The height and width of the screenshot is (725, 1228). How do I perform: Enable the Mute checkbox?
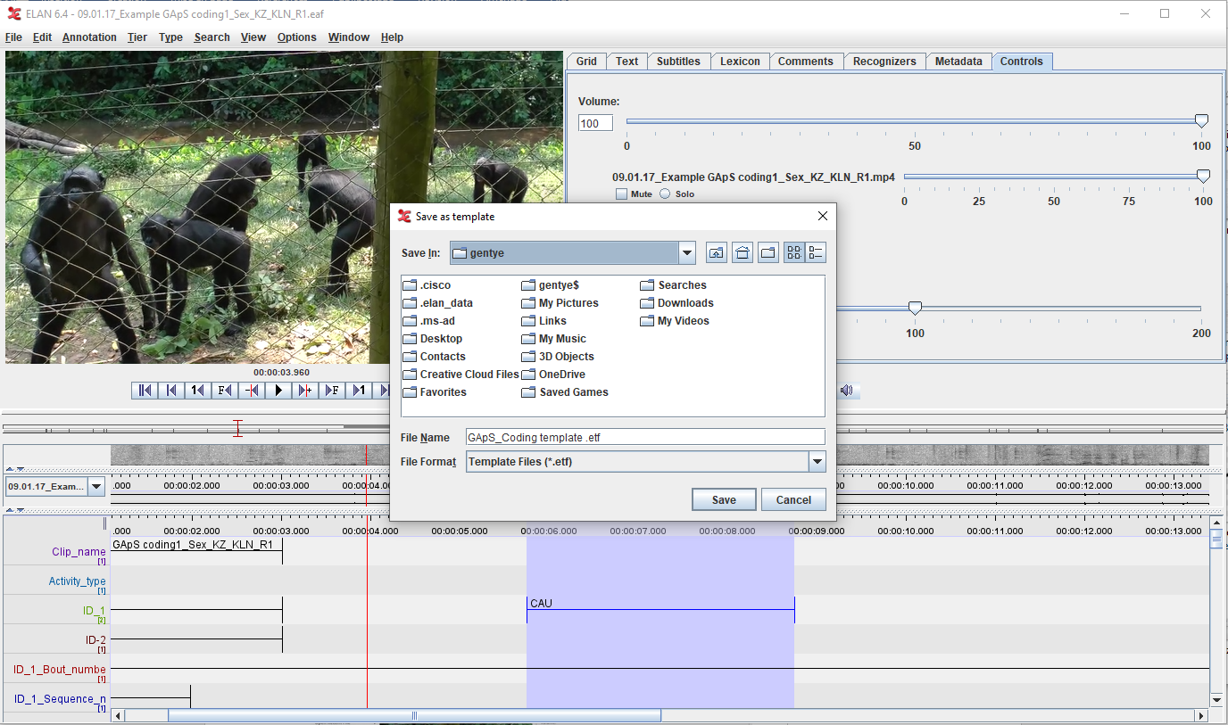[622, 194]
